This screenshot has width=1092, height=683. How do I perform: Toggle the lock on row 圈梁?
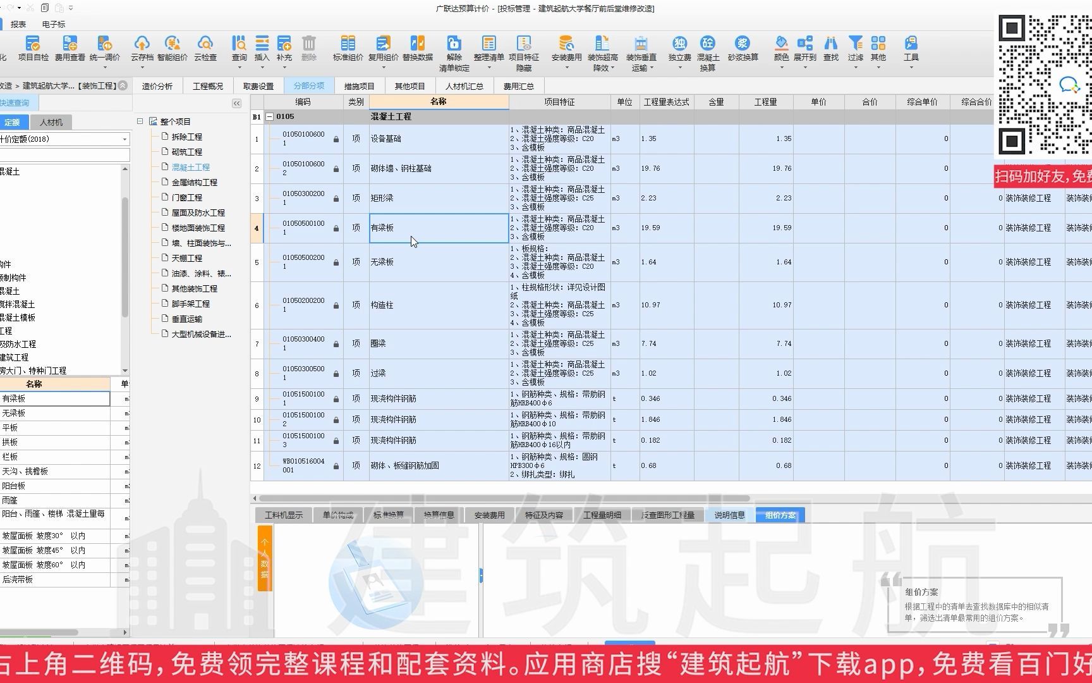[336, 344]
